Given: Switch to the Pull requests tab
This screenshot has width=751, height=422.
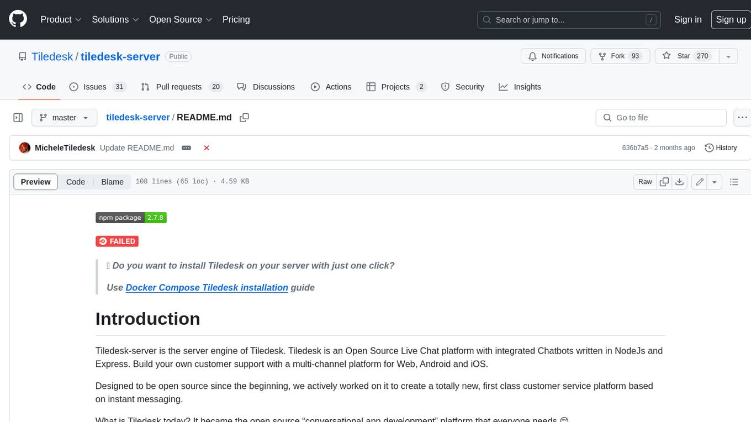Looking at the screenshot, I should 181,87.
